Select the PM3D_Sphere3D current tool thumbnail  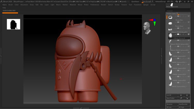pos(172,5)
